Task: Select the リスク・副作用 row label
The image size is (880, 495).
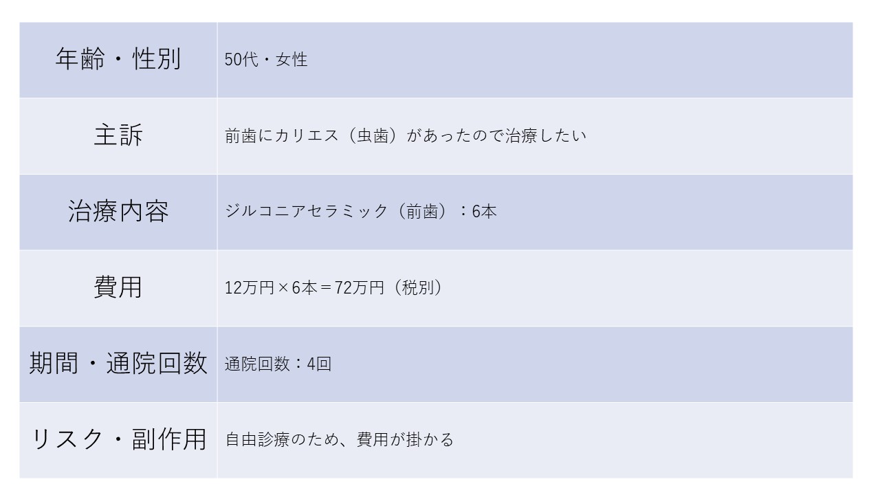Action: (x=118, y=439)
